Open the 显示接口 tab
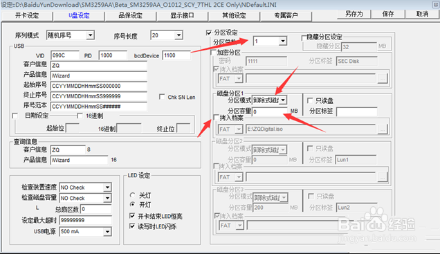The height and width of the screenshot is (254, 440). click(x=182, y=15)
